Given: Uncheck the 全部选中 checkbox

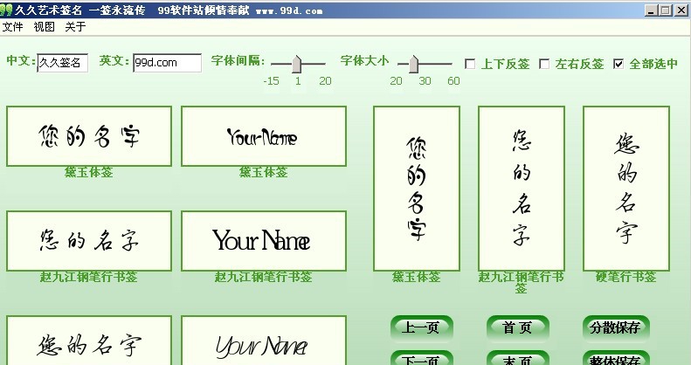Looking at the screenshot, I should pyautogui.click(x=618, y=64).
